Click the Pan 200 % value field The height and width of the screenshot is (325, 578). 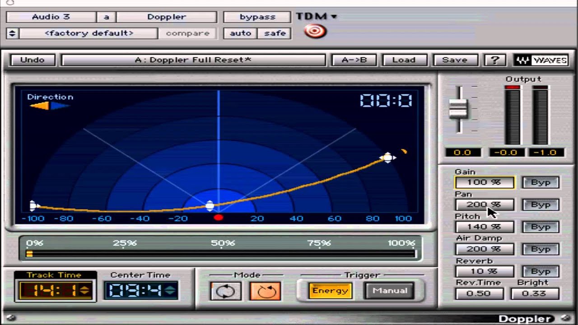tap(484, 204)
